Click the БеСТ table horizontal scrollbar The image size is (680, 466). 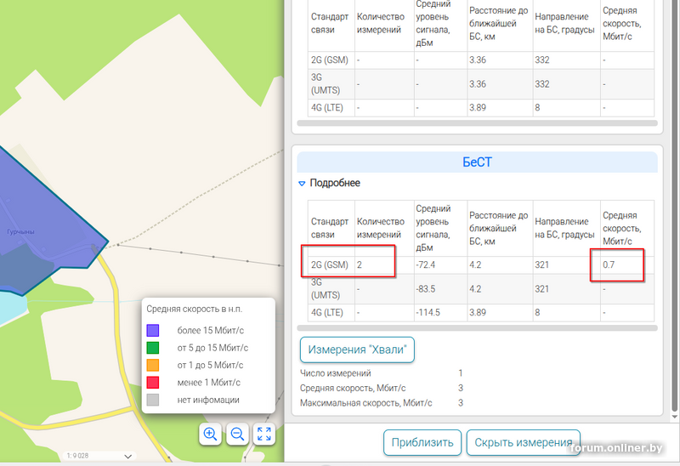pyautogui.click(x=477, y=327)
